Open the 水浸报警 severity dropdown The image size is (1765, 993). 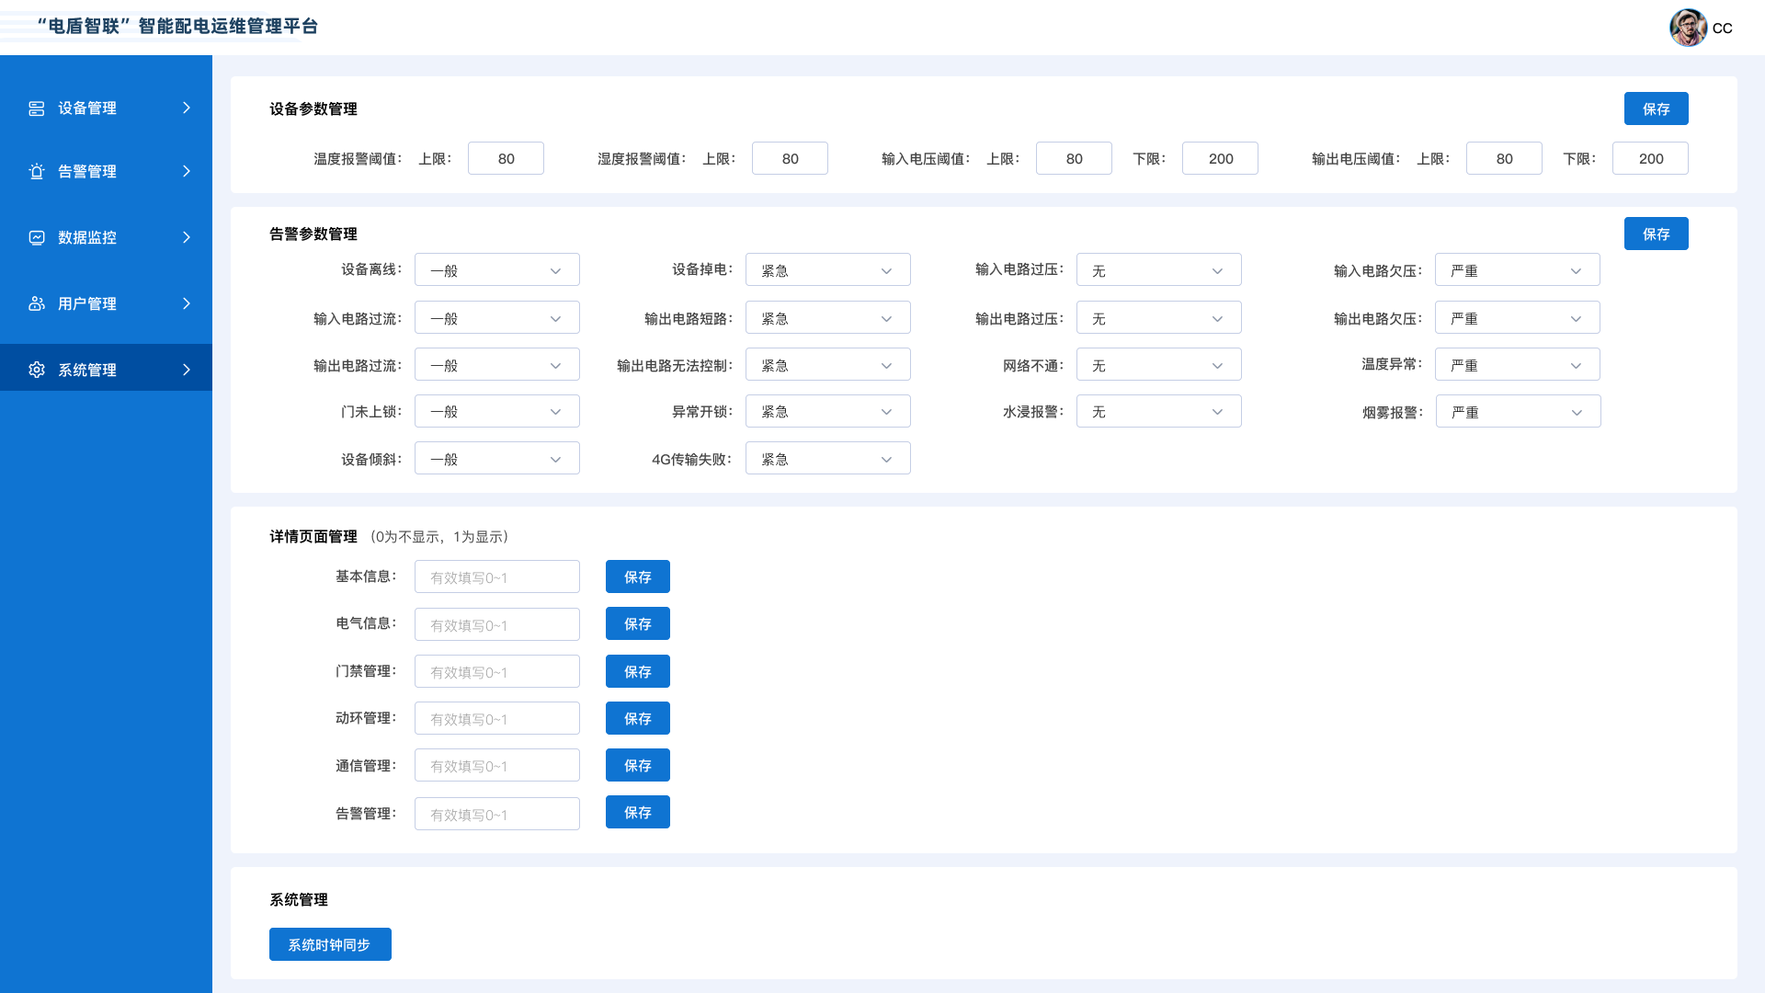1158,412
